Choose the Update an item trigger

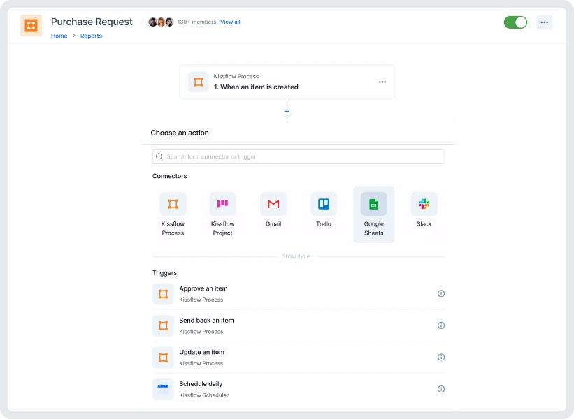click(x=299, y=358)
